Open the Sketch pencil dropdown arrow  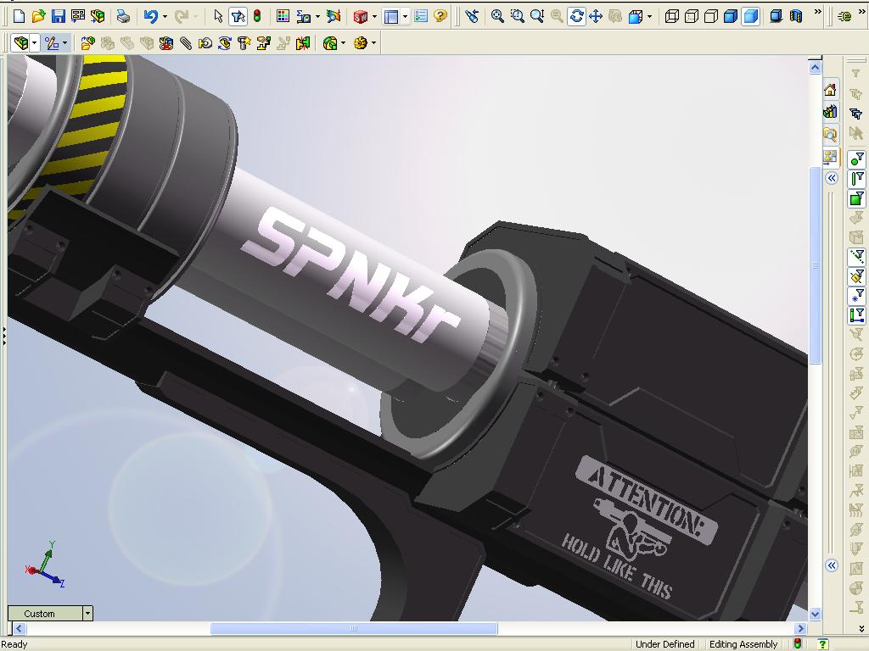pyautogui.click(x=64, y=43)
